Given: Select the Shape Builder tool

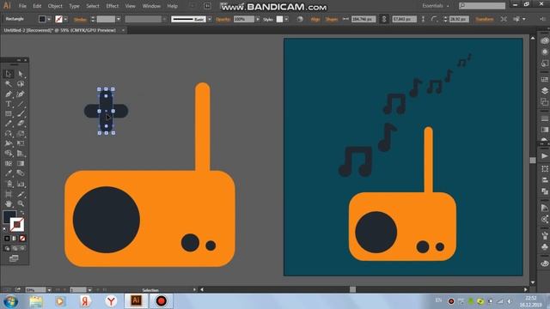Looking at the screenshot, I should (x=9, y=154).
